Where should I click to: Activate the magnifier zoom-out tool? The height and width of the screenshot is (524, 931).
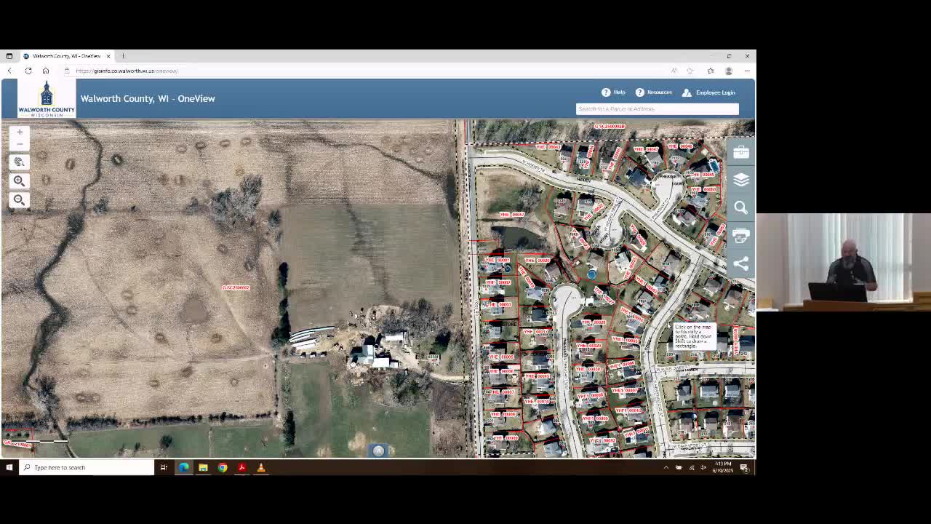coord(20,199)
